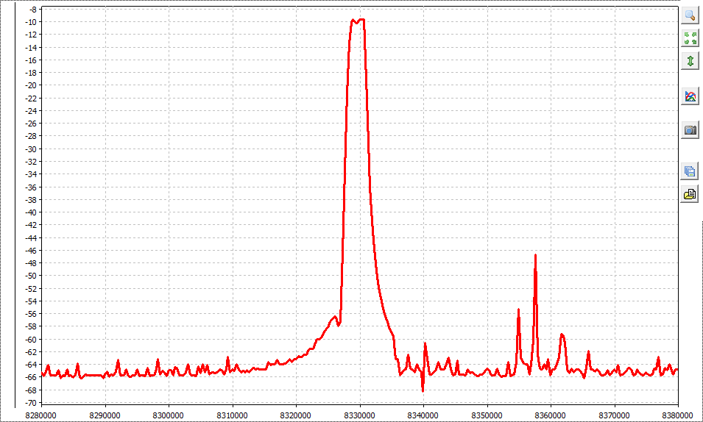This screenshot has height=422, width=703.
Task: Open the chart style options icon
Action: coord(690,96)
